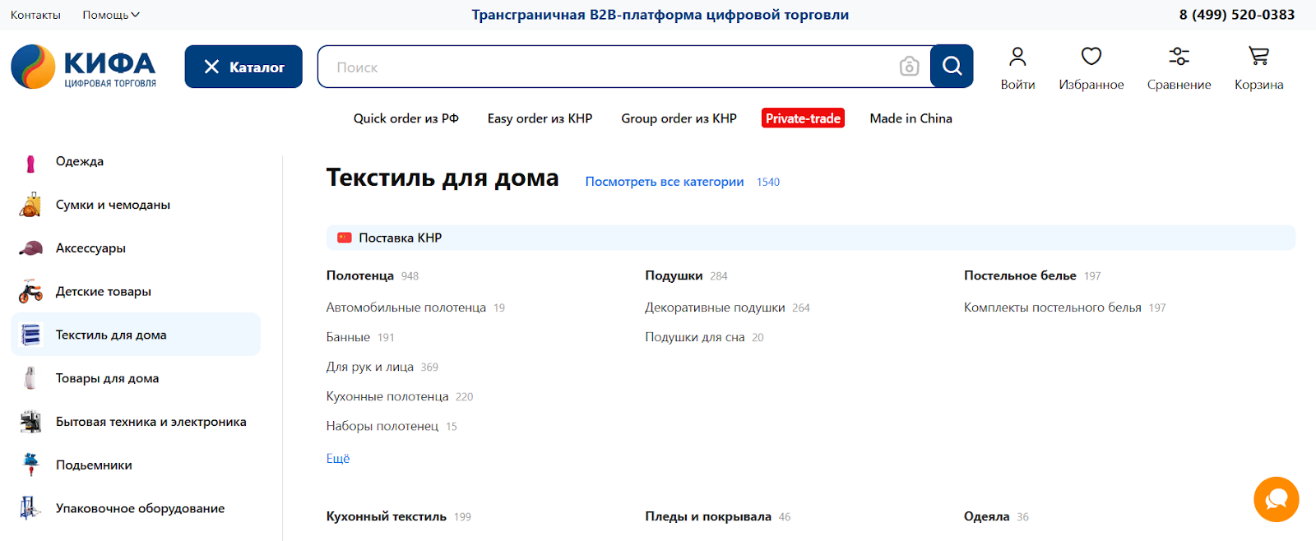This screenshot has height=541, width=1316.
Task: Open Quick order из РФ
Action: point(405,118)
